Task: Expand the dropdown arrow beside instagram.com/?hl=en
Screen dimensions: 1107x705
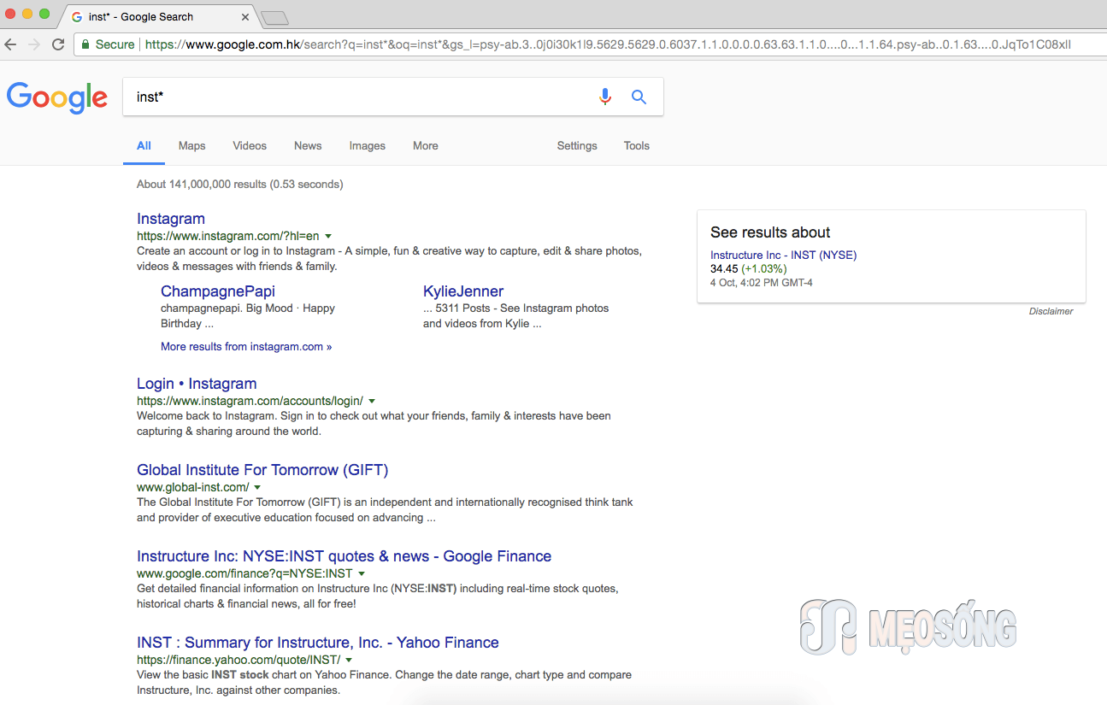Action: click(x=328, y=236)
